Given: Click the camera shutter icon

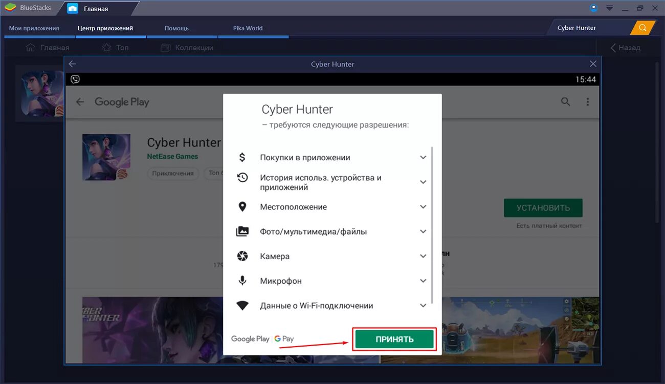Looking at the screenshot, I should click(242, 256).
